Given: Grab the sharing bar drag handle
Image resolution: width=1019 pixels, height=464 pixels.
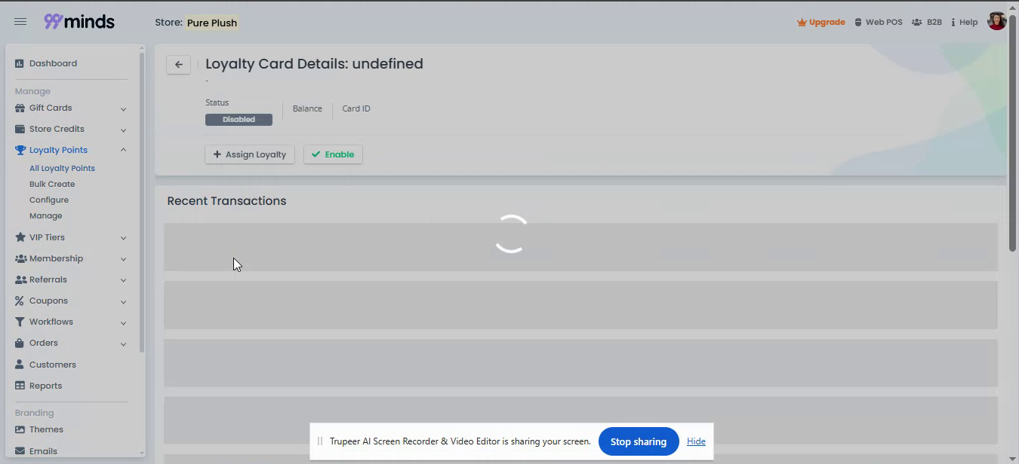Looking at the screenshot, I should click(320, 441).
